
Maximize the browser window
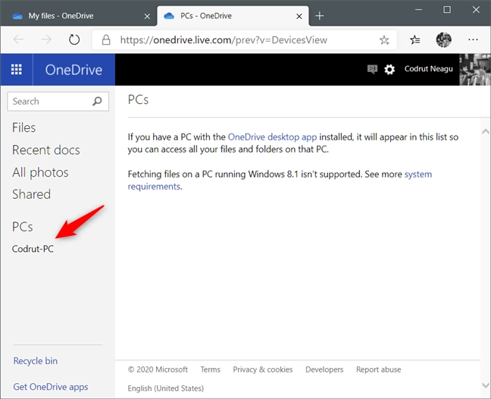point(447,9)
